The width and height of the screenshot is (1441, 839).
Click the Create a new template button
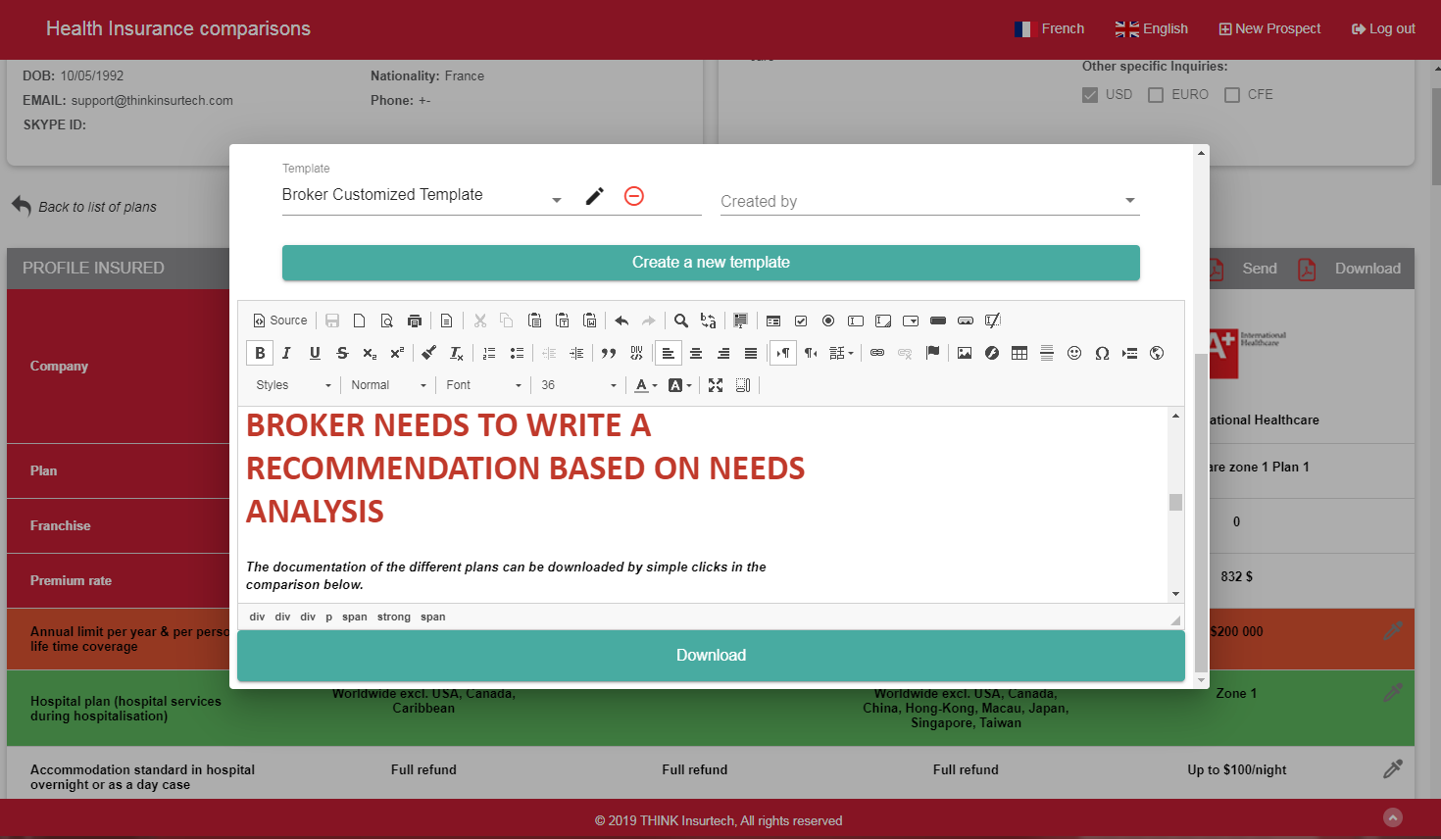(x=711, y=263)
